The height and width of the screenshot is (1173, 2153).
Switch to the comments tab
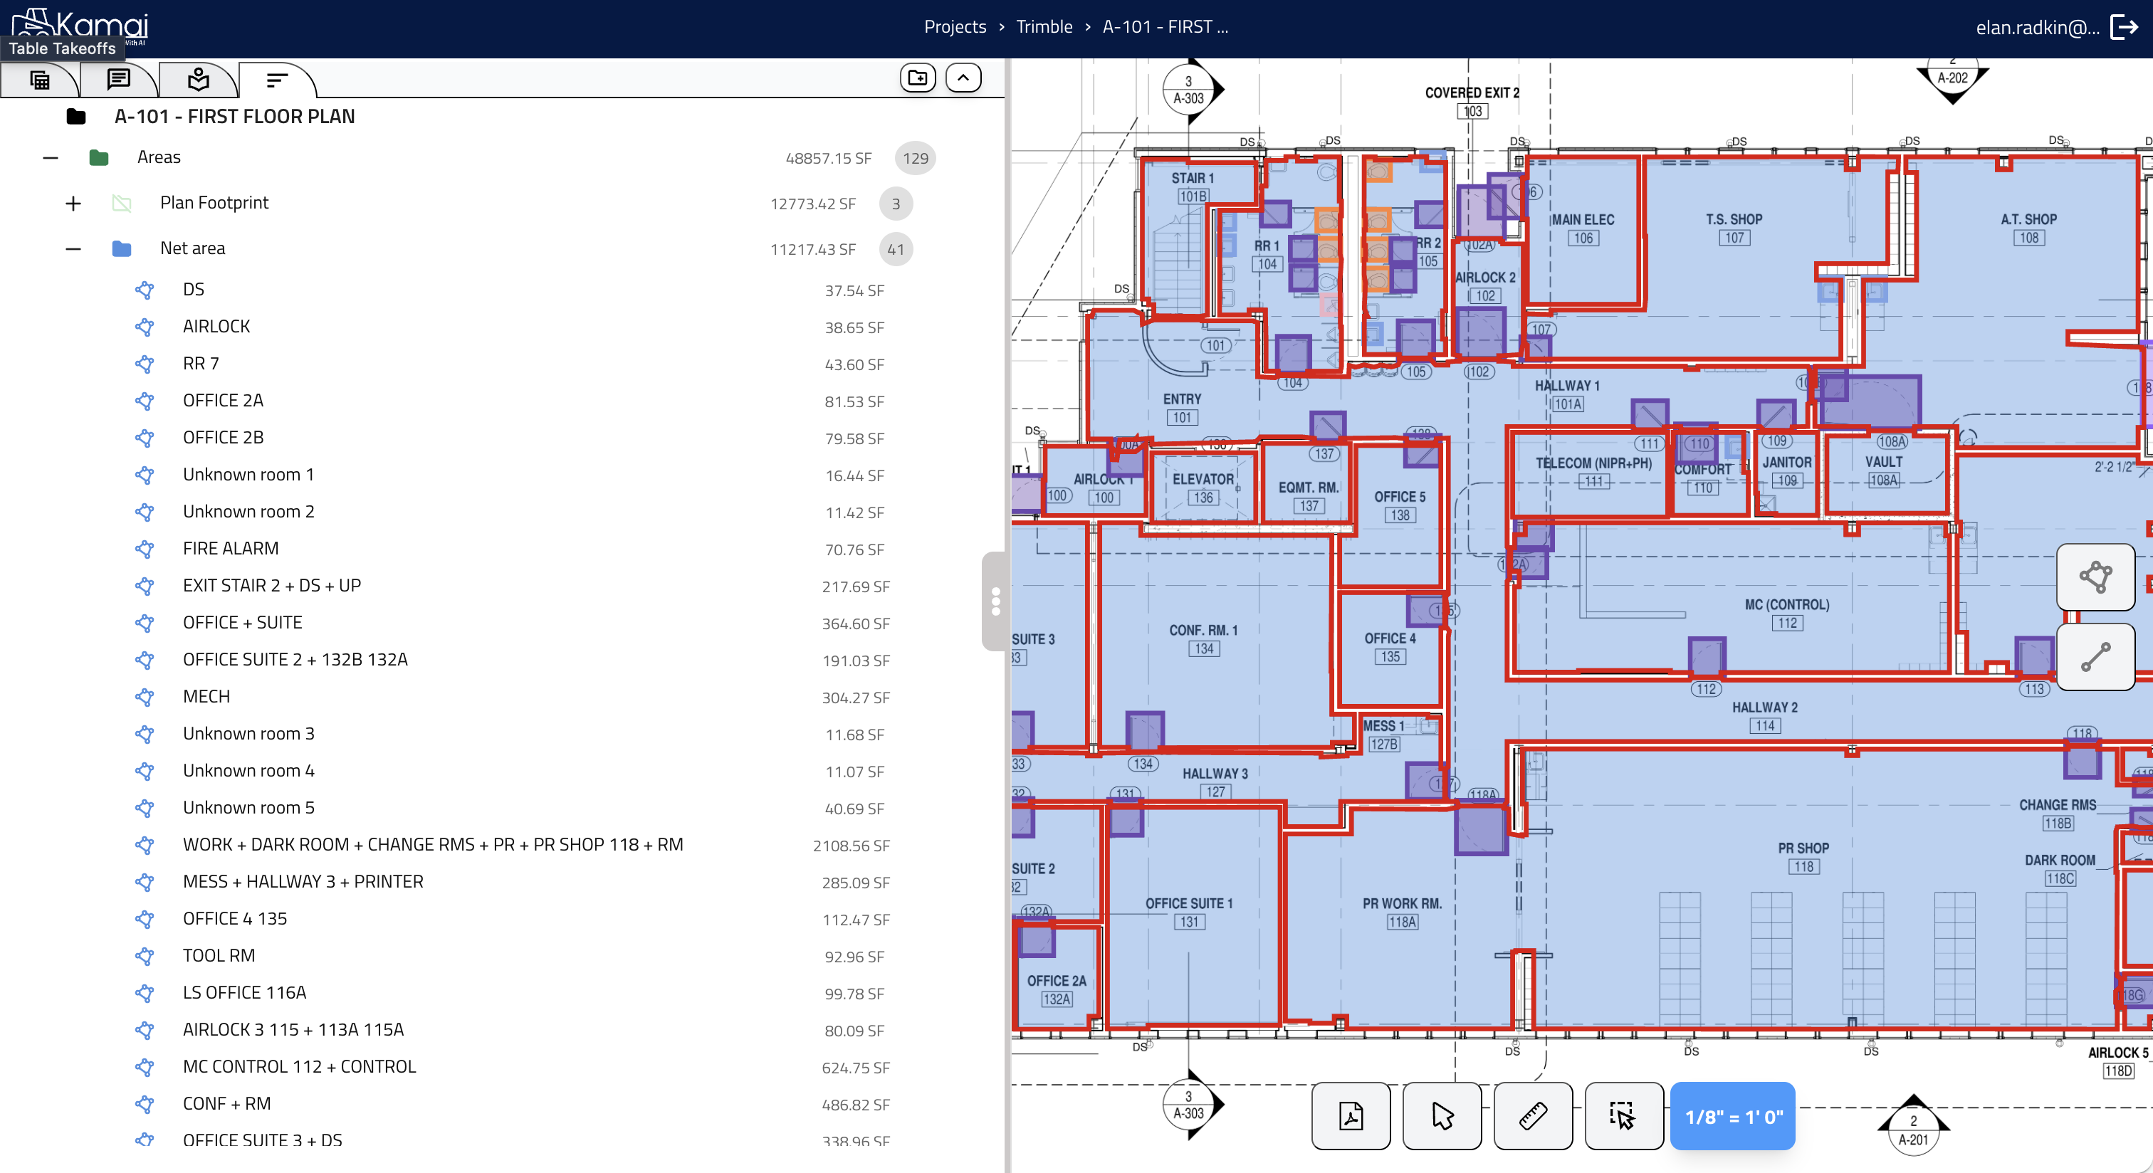[119, 80]
